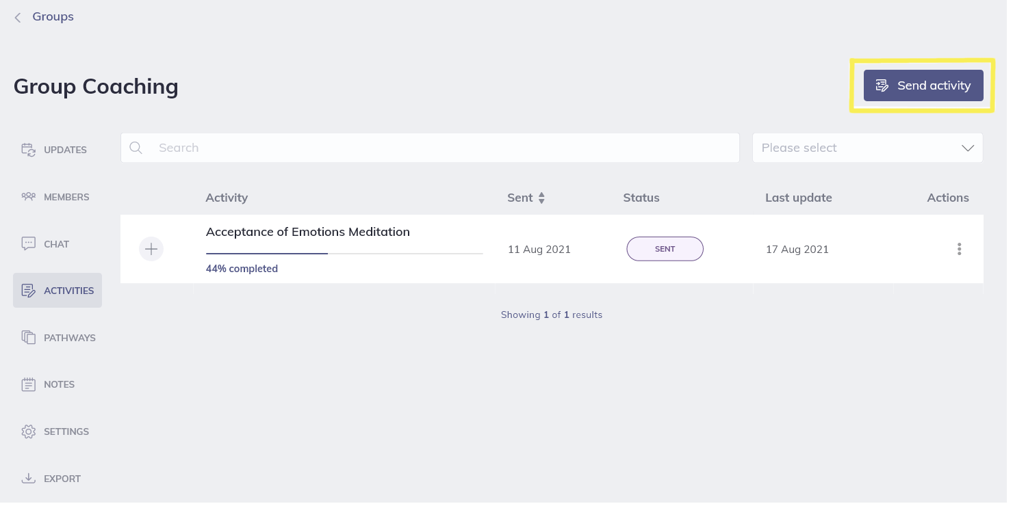Click the Groups breadcrumb link
Screen dimensions: 1013x506
pos(53,16)
